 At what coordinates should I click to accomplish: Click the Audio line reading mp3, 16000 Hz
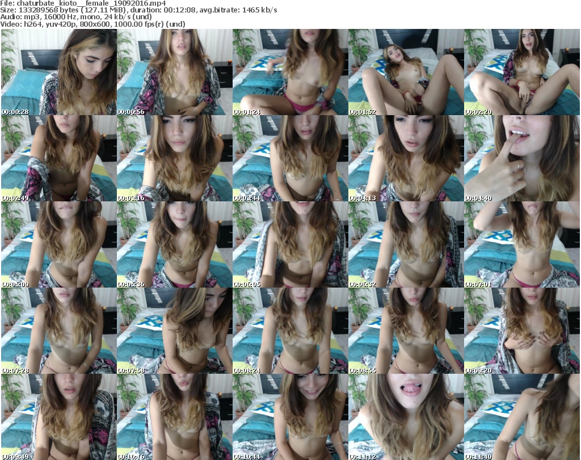[76, 17]
